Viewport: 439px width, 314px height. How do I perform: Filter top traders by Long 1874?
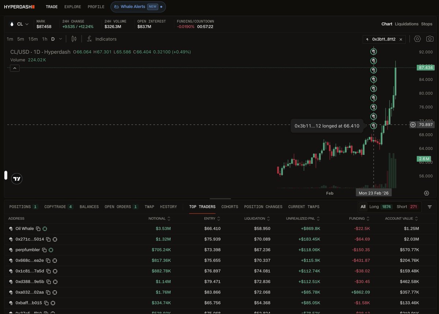[380, 207]
